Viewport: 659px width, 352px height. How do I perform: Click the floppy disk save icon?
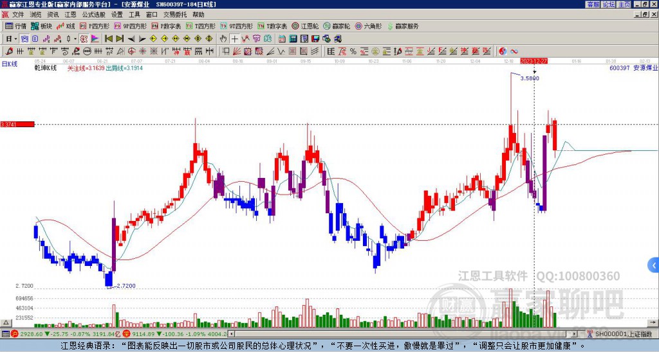point(315,39)
